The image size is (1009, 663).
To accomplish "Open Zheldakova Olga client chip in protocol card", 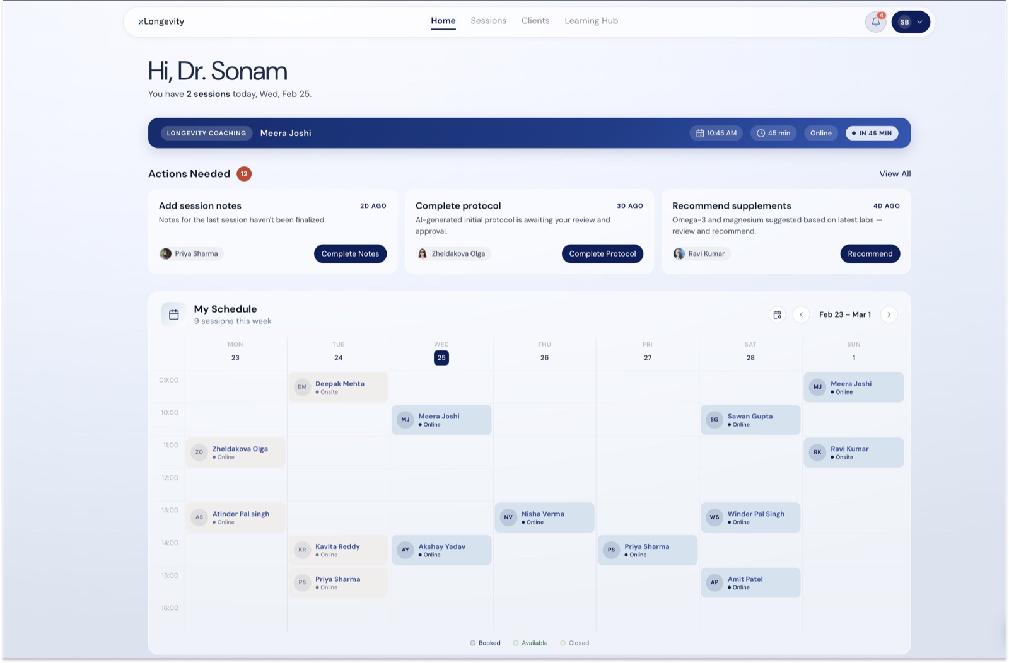I will pos(452,254).
